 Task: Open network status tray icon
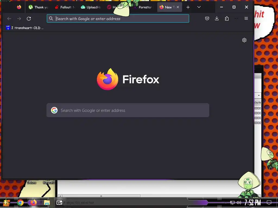pos(232,203)
